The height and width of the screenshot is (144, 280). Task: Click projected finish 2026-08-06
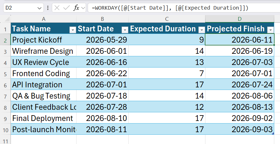click(240, 96)
